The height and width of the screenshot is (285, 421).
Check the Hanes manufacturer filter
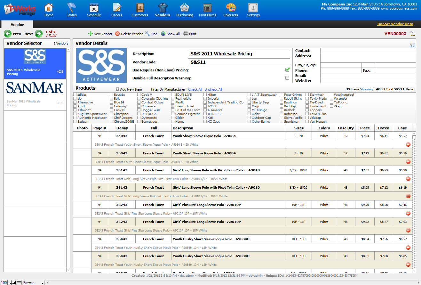[173, 121]
